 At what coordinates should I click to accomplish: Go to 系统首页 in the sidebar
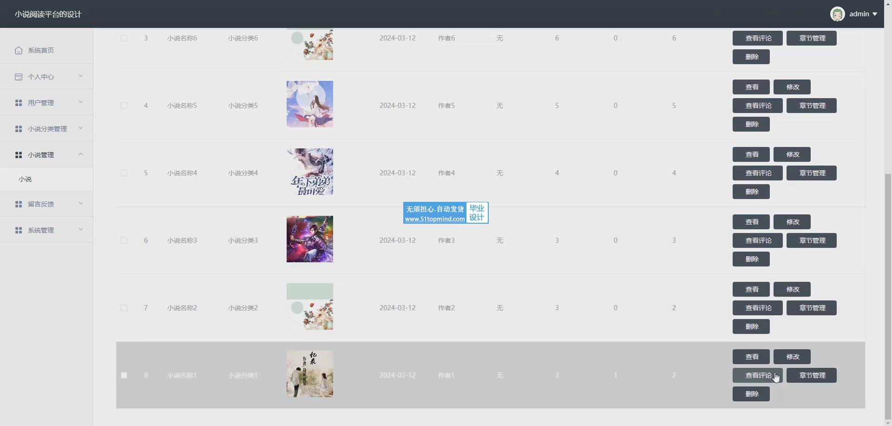click(x=41, y=50)
